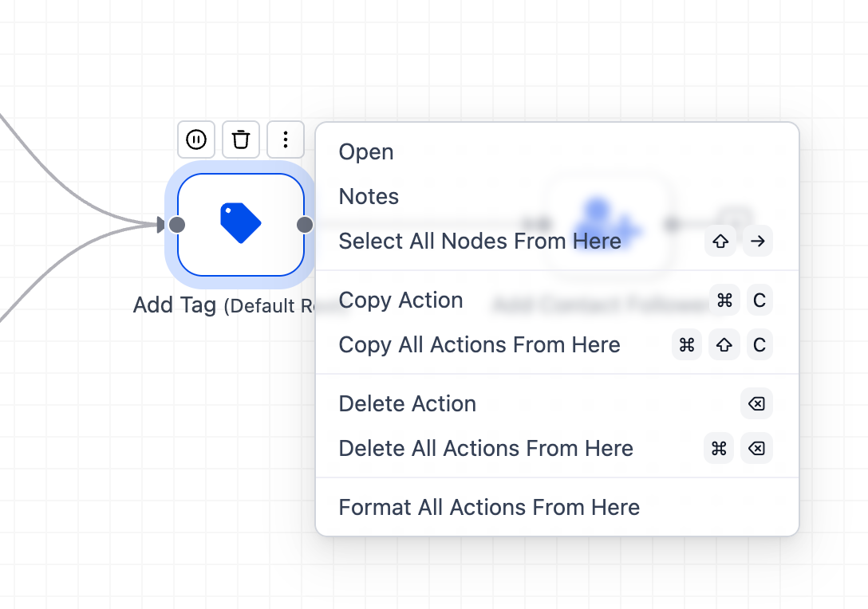
Task: Click the backspace key icon beside Delete Action
Action: click(756, 404)
